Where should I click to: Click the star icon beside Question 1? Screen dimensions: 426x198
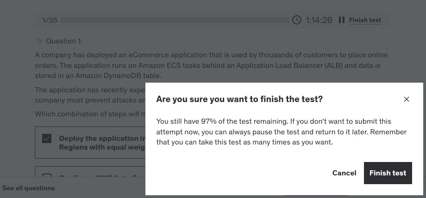[39, 41]
